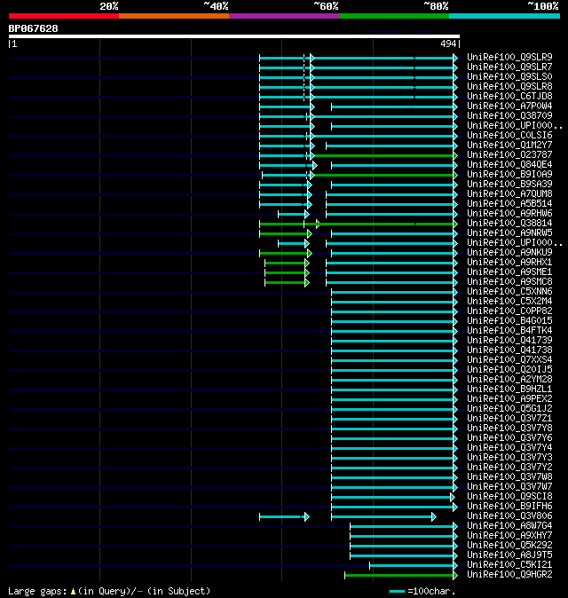Select the UniRef100_A9RHW6 label
568x598 pixels.
click(x=509, y=213)
